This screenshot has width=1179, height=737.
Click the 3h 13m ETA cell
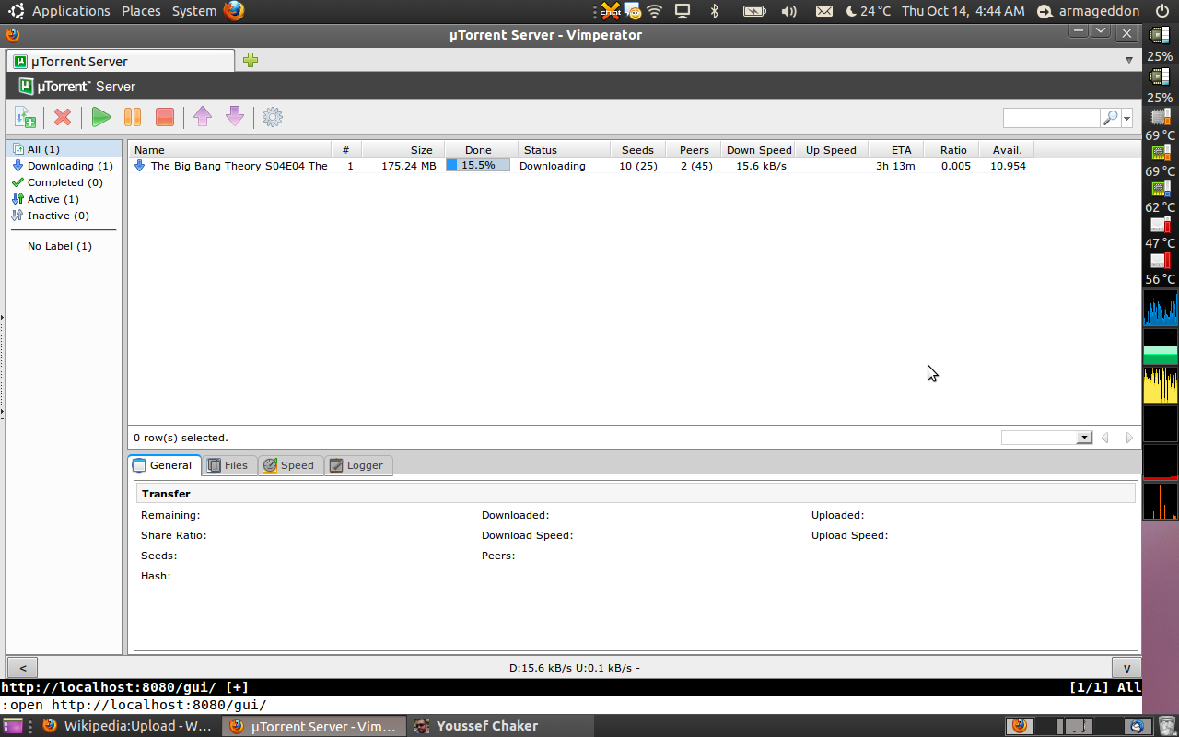click(x=895, y=166)
